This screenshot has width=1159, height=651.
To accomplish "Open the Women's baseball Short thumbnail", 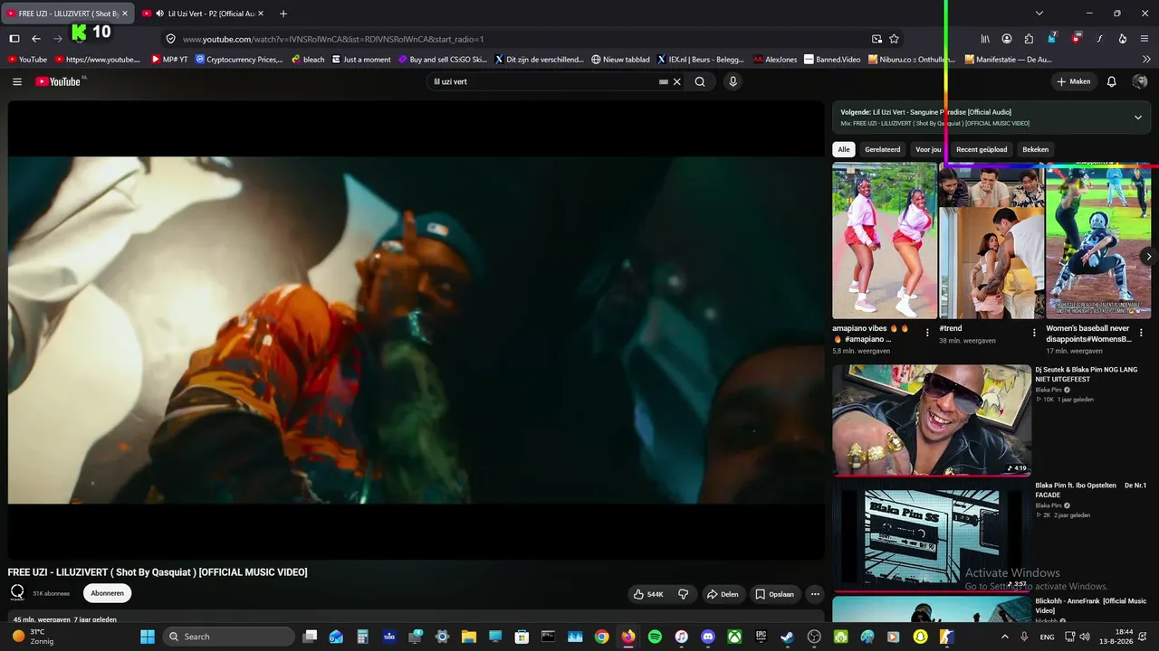I will pos(1098,241).
